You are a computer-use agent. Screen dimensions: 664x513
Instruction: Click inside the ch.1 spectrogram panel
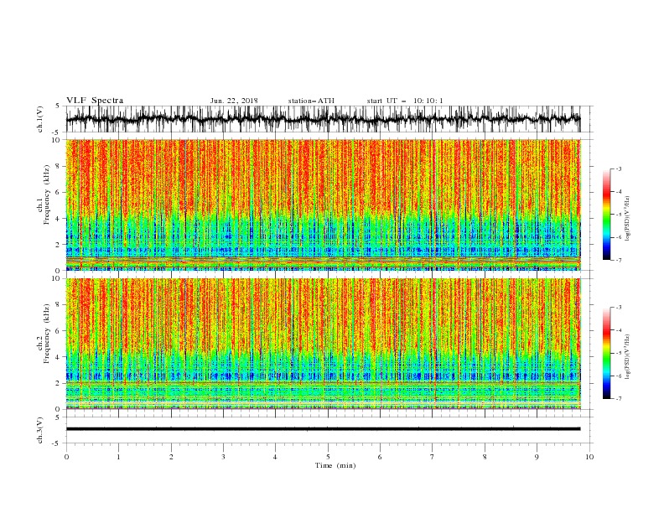pyautogui.click(x=323, y=205)
